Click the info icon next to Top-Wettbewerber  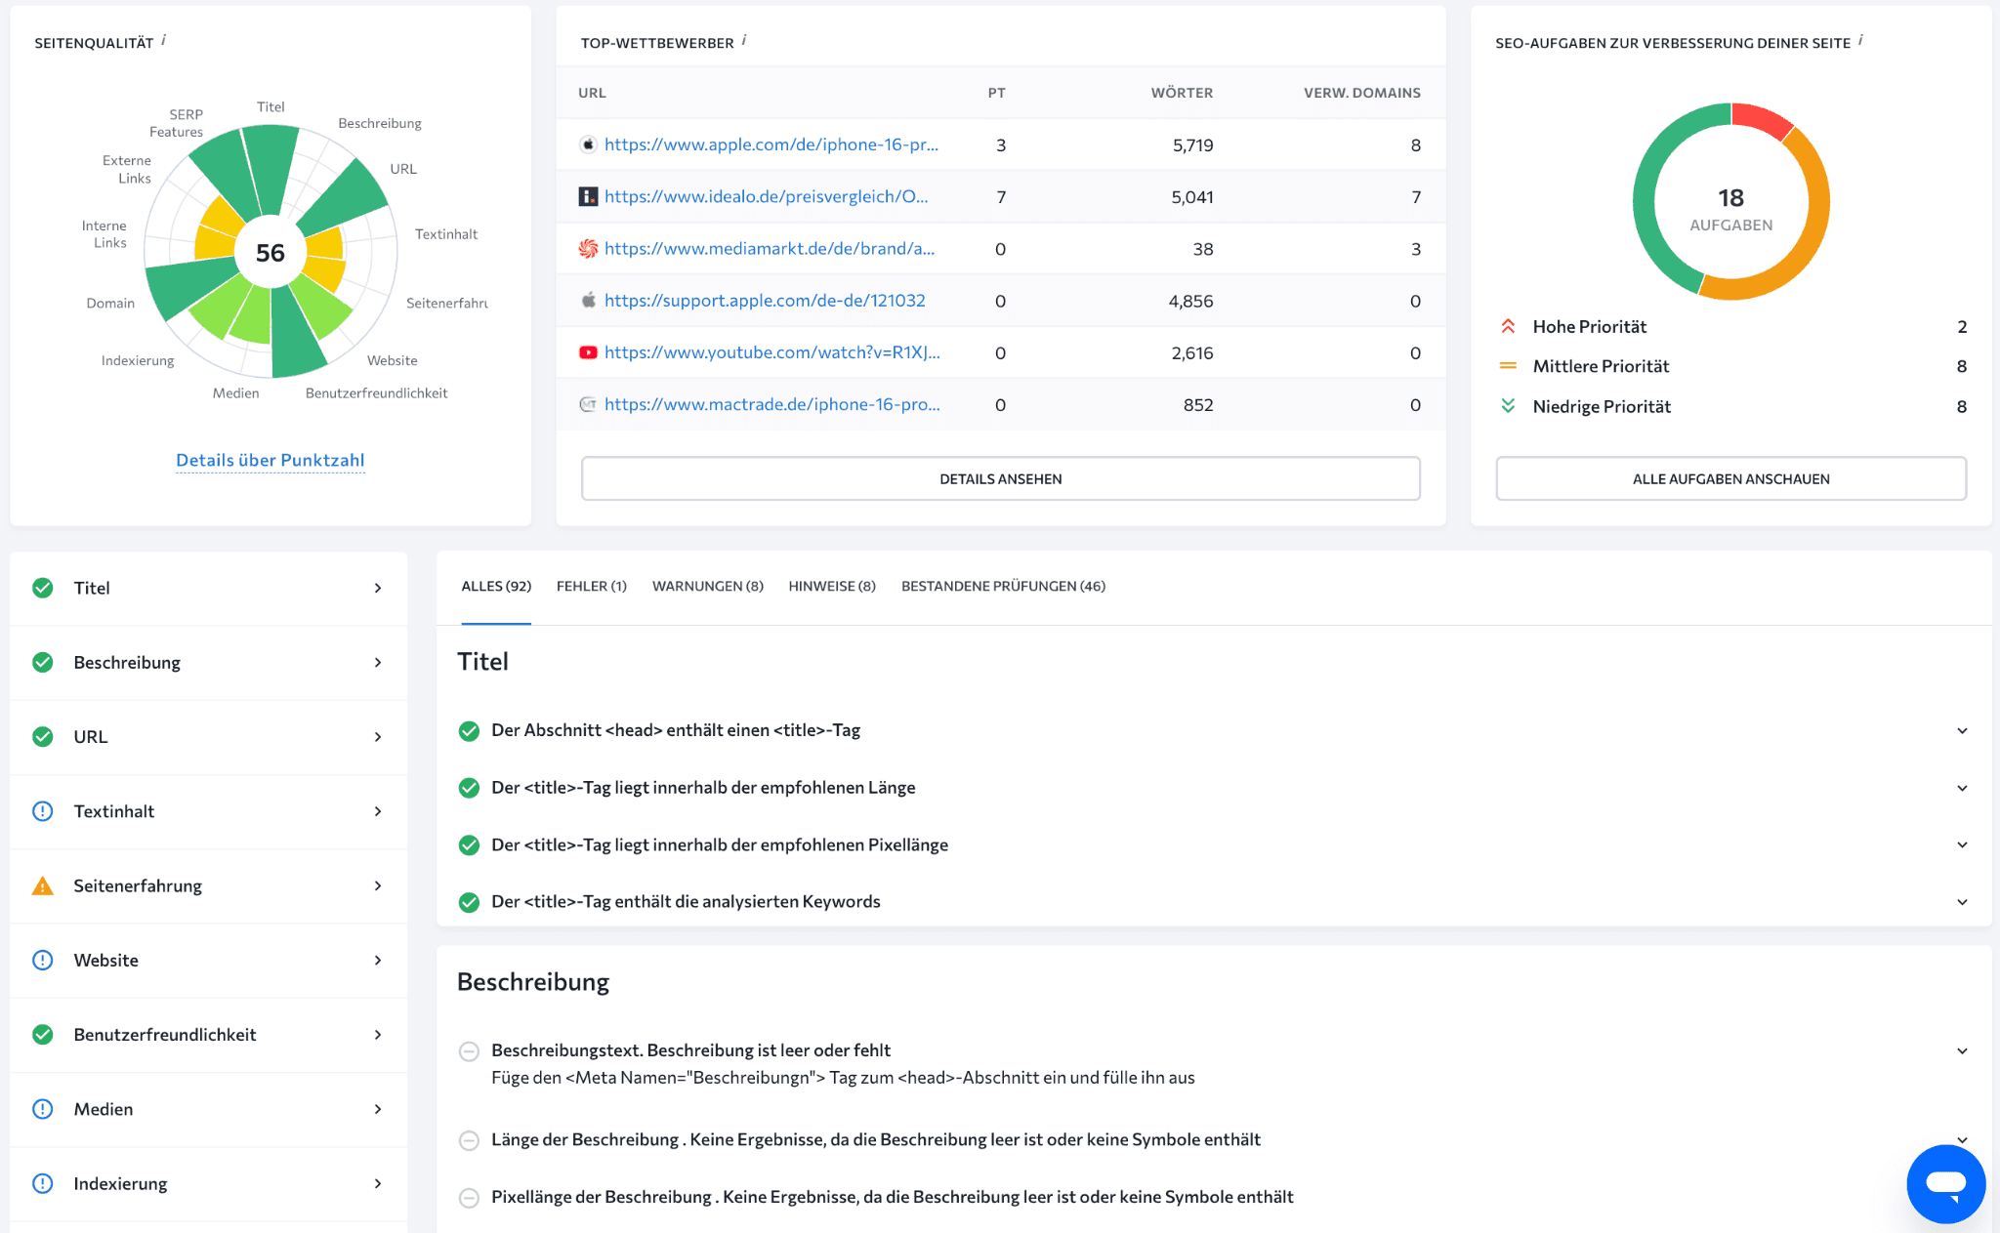744,40
